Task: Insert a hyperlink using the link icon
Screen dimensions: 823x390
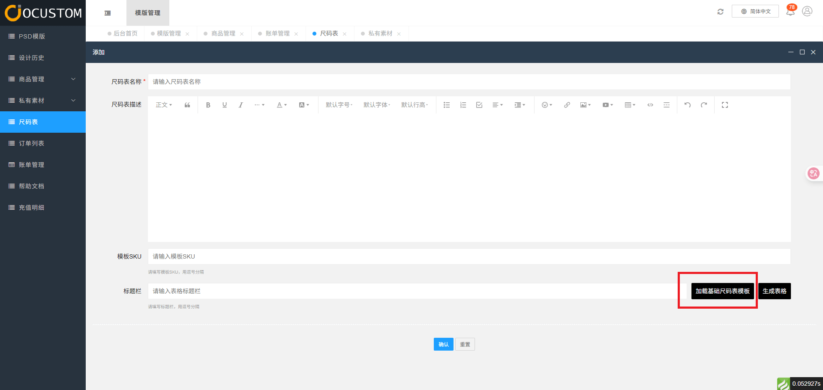Action: 567,105
